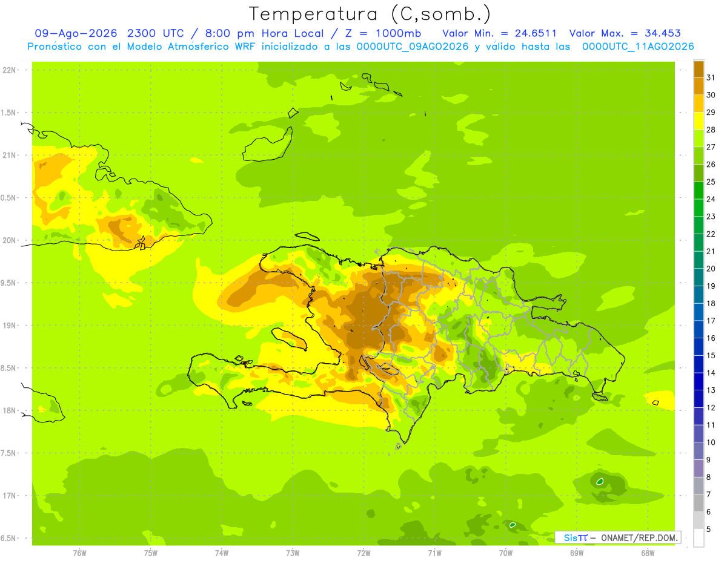Click the "72W" longitude axis label

[x=363, y=553]
